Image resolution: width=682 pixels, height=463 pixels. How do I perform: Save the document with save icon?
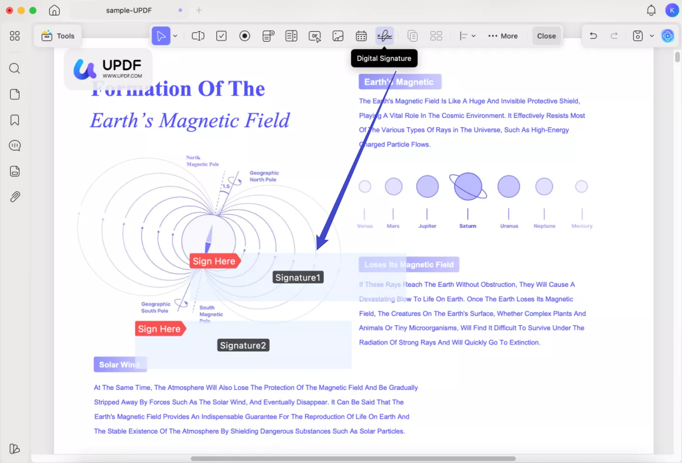pos(638,36)
